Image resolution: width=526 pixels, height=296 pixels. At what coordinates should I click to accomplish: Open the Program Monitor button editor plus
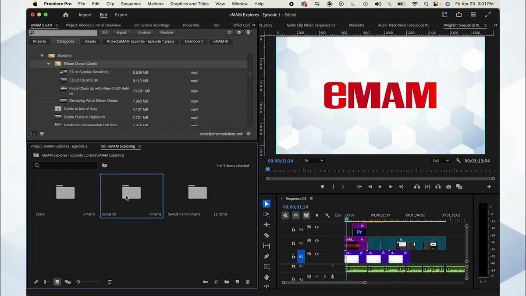point(489,186)
